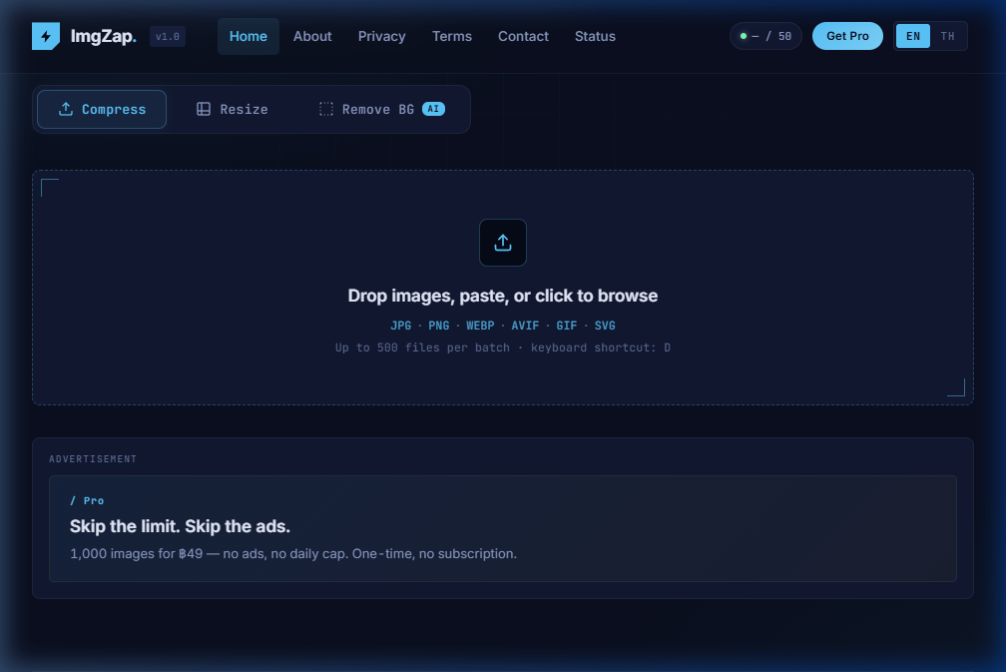
Task: Open the About page
Action: pos(312,36)
